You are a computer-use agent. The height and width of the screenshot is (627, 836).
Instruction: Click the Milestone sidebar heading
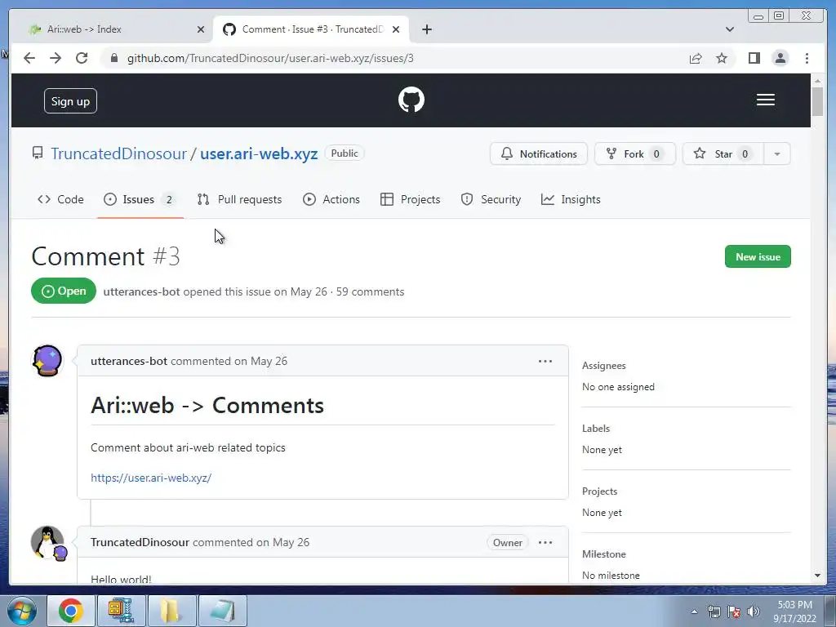603,554
